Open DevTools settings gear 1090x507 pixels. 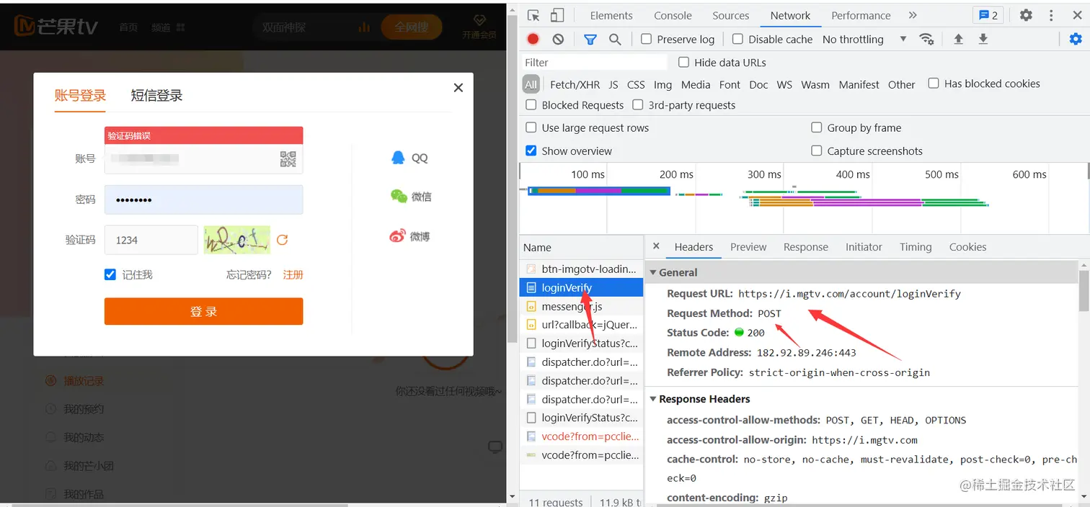pos(1026,15)
